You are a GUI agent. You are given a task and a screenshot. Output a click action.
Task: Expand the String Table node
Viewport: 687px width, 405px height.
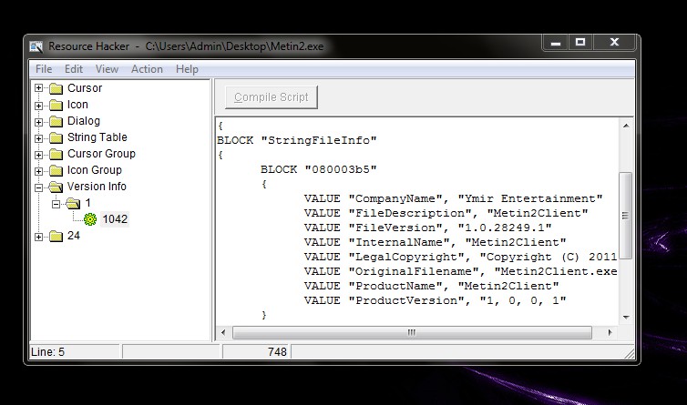(38, 138)
